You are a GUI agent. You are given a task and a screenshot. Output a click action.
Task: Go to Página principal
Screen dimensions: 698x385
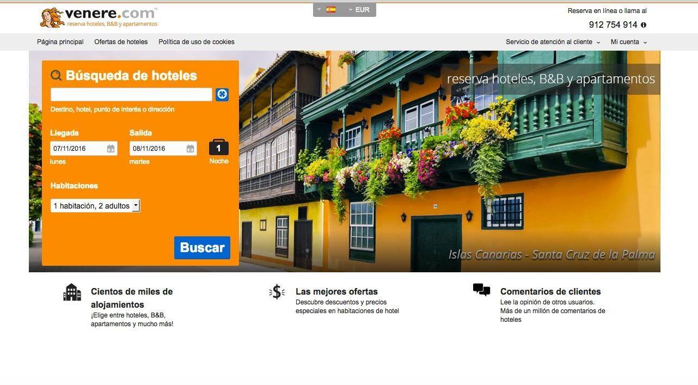(x=60, y=42)
